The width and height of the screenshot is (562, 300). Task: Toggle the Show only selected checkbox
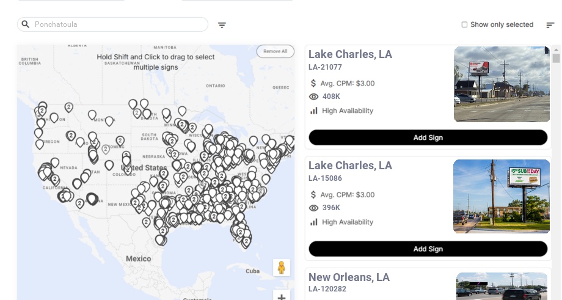point(464,25)
